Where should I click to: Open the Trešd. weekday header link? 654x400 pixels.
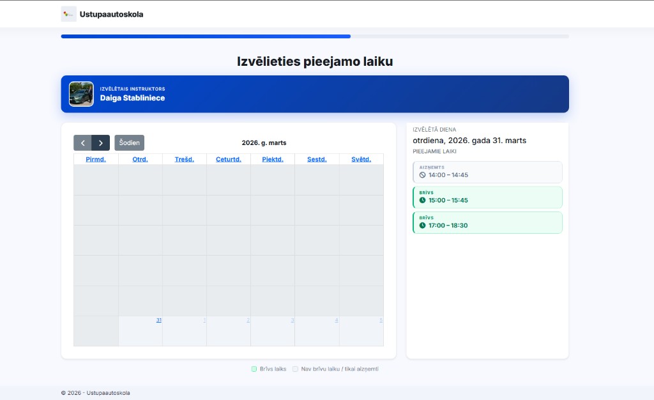[185, 159]
